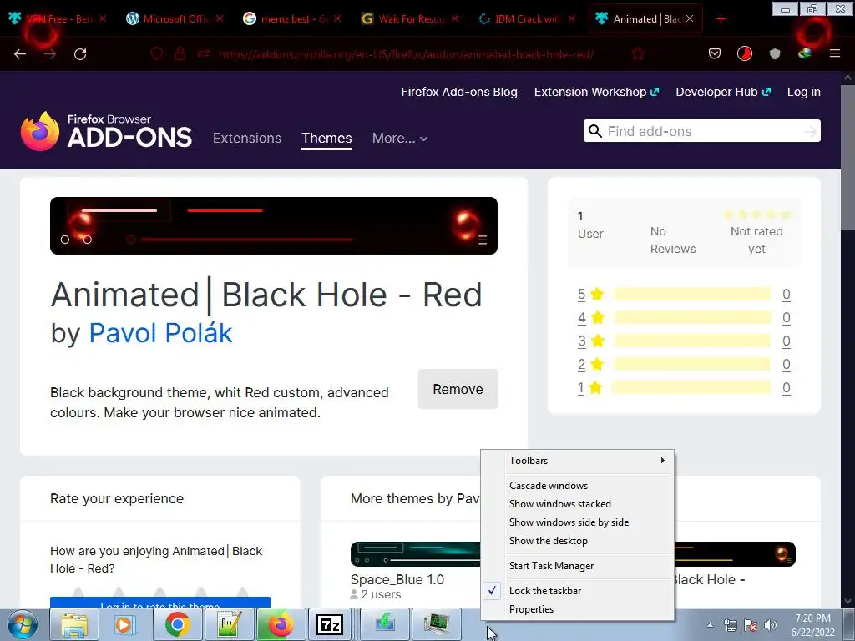Image resolution: width=855 pixels, height=641 pixels.
Task: Click the 1 star rating bar
Action: click(x=692, y=387)
